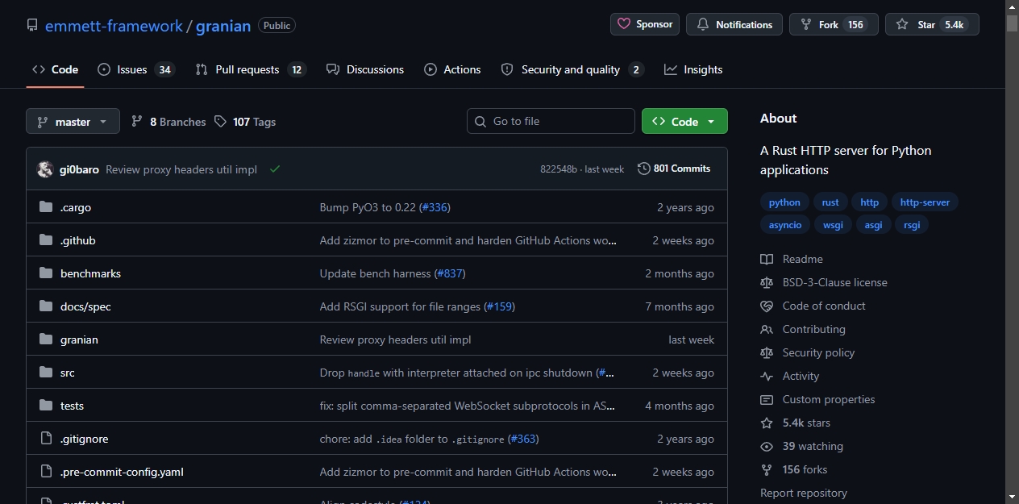Open the benchmarks folder
The height and width of the screenshot is (504, 1019).
coord(90,273)
